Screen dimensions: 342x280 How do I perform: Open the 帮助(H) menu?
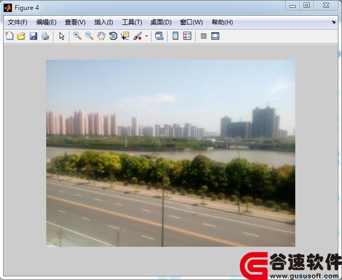[x=222, y=22]
